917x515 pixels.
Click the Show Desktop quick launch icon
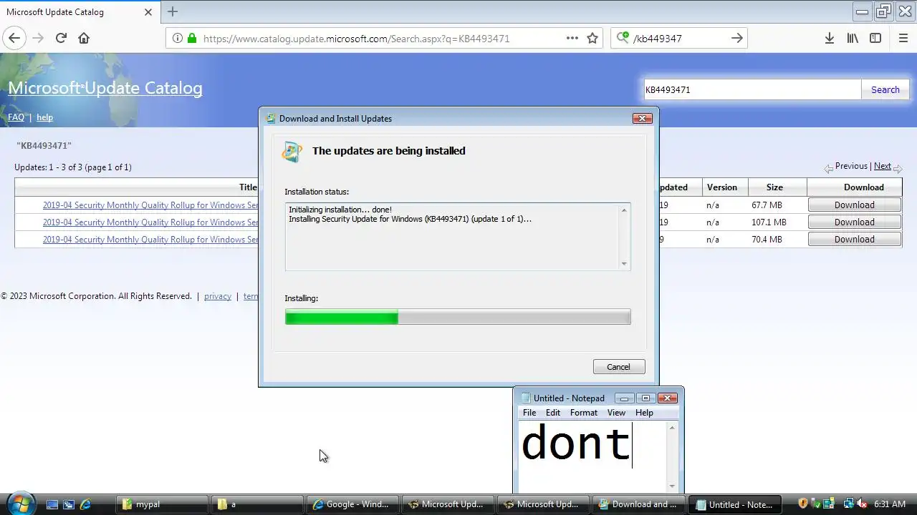(x=52, y=504)
